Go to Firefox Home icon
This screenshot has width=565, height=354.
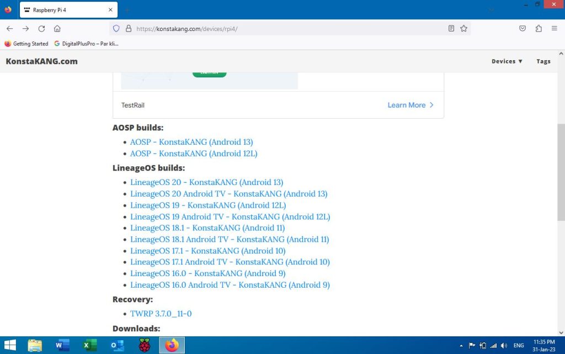coord(57,29)
